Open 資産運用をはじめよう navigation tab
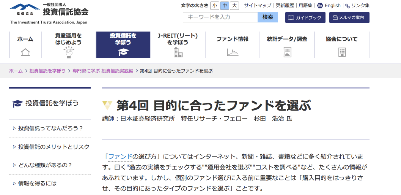Image resolution: width=401 pixels, height=195 pixels. [69, 45]
